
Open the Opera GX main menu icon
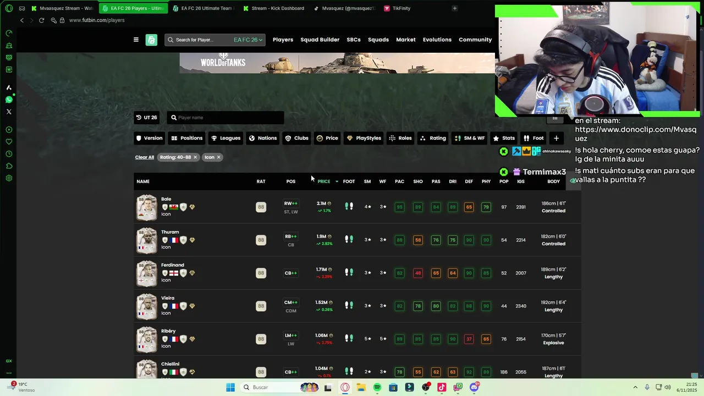coord(9,8)
